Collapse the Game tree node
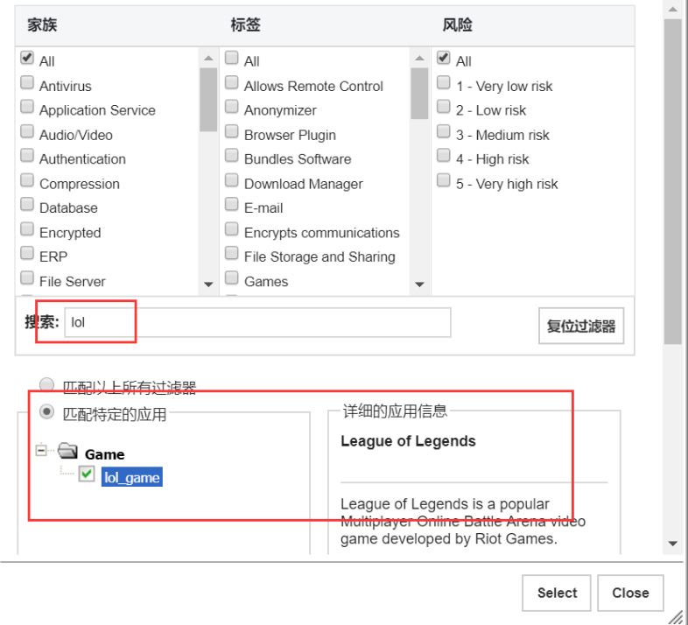The height and width of the screenshot is (625, 688). pyautogui.click(x=41, y=450)
